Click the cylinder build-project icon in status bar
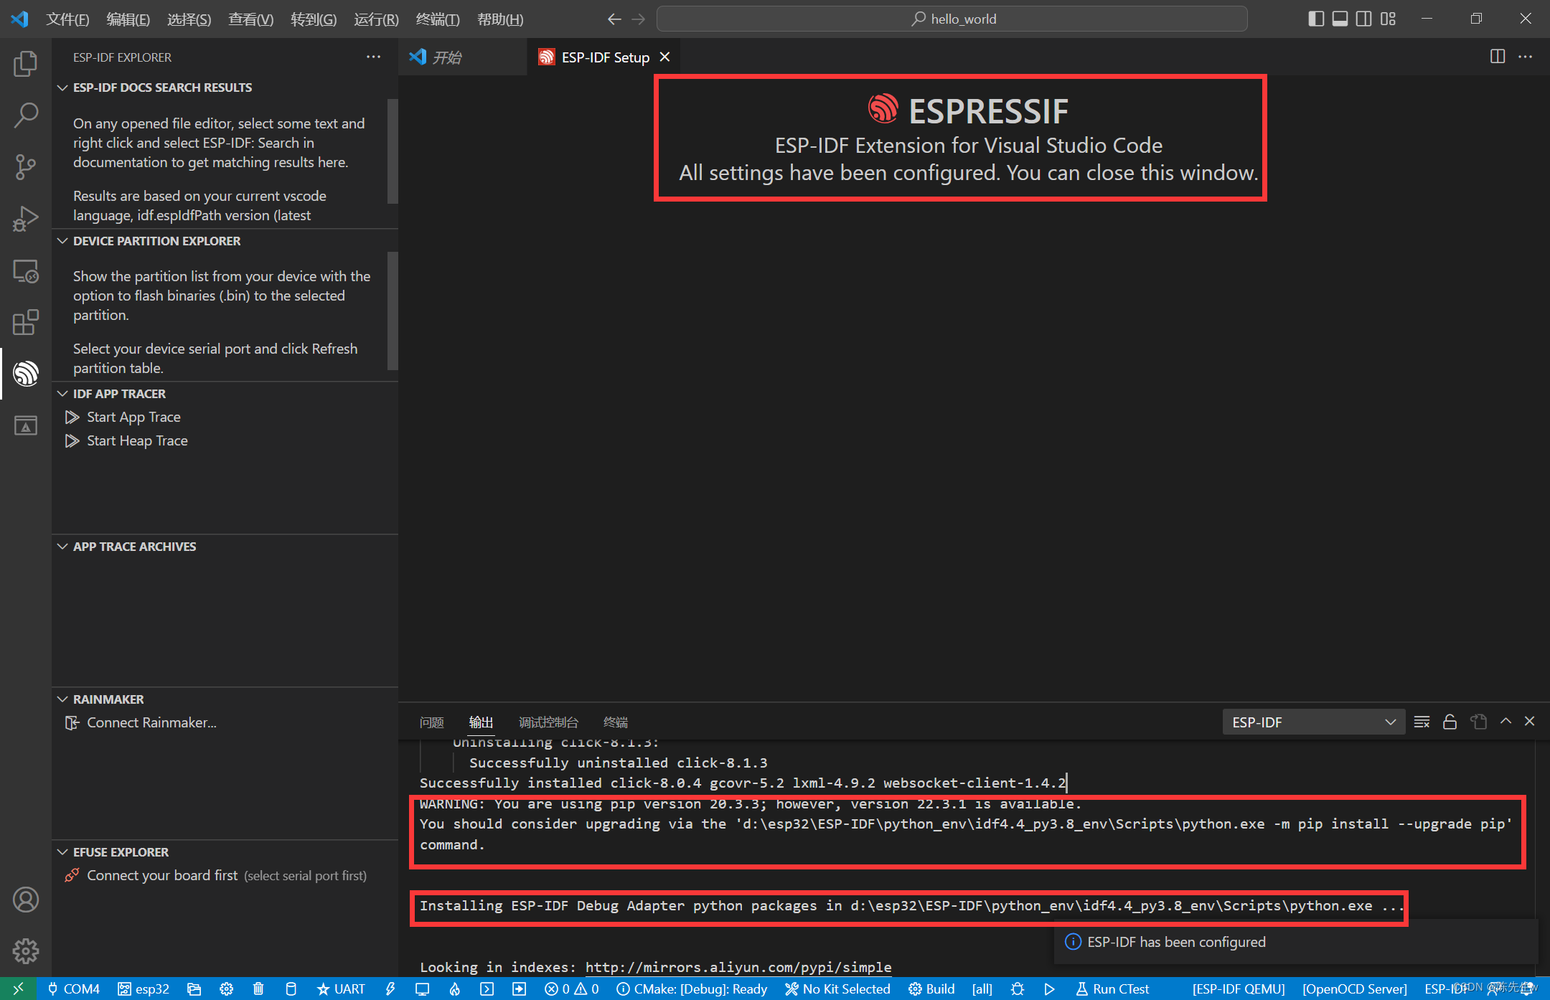Screen dimensions: 1550x1000 [x=291, y=989]
